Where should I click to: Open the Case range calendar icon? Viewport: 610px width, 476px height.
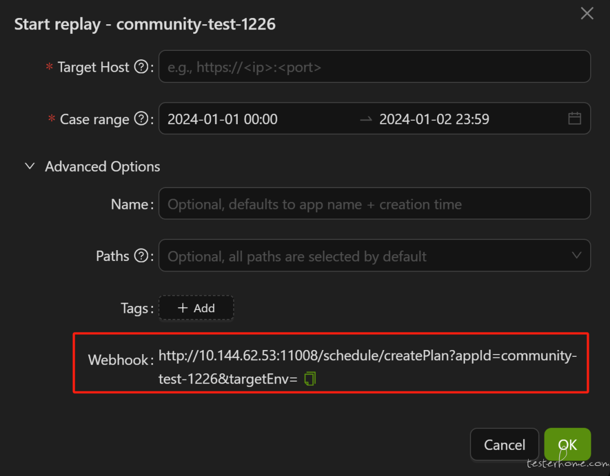pyautogui.click(x=574, y=118)
